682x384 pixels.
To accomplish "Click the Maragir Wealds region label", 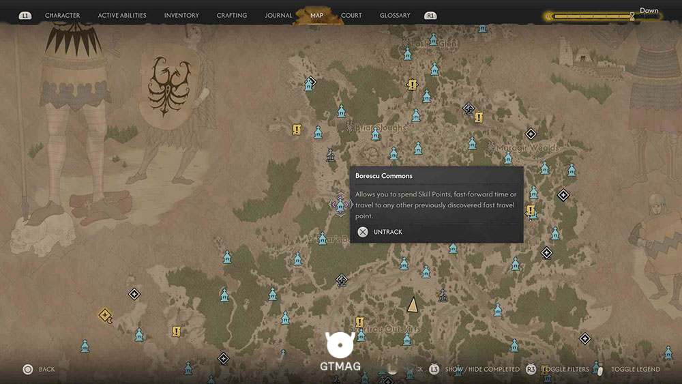I will click(528, 148).
